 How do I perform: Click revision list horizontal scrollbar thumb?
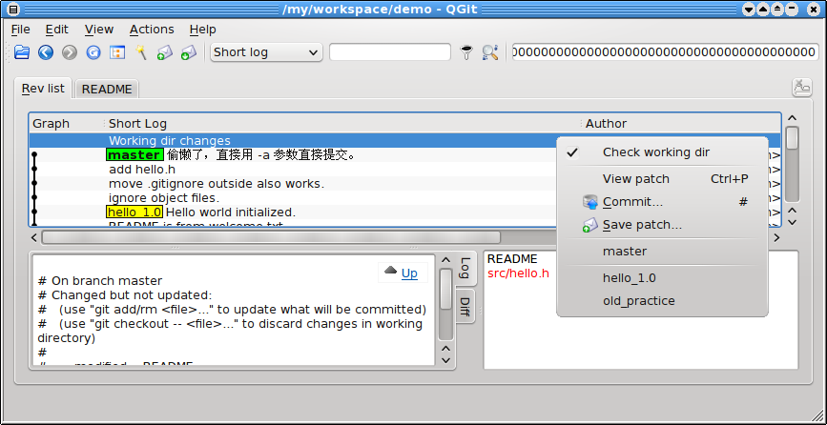click(x=271, y=237)
